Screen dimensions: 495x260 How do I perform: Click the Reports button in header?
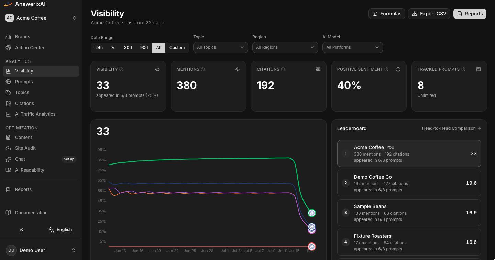(470, 14)
